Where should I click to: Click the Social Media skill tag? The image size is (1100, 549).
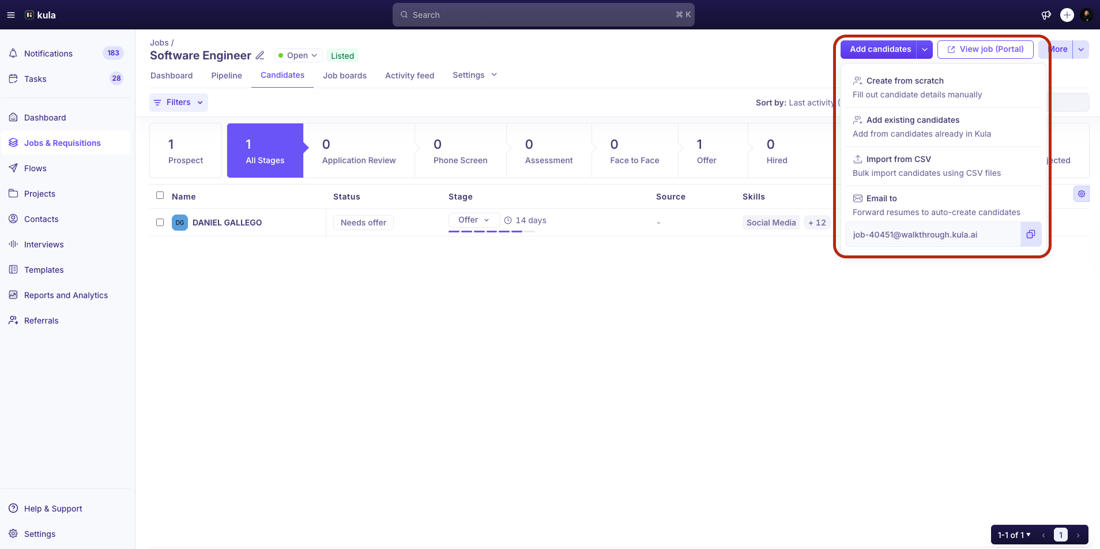tap(771, 223)
